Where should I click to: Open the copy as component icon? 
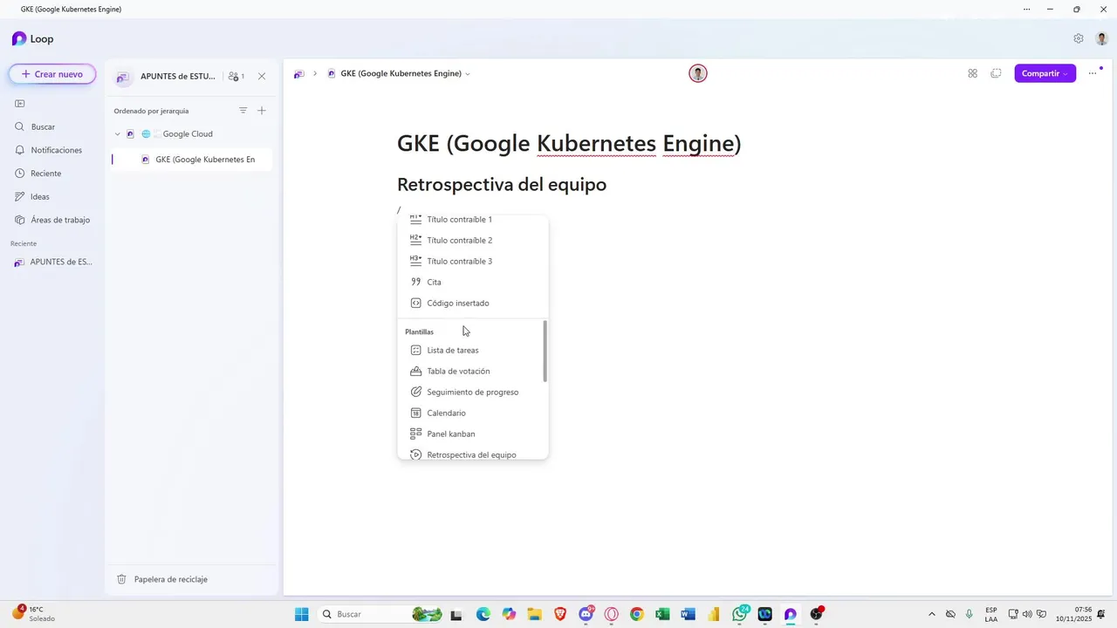tap(996, 74)
